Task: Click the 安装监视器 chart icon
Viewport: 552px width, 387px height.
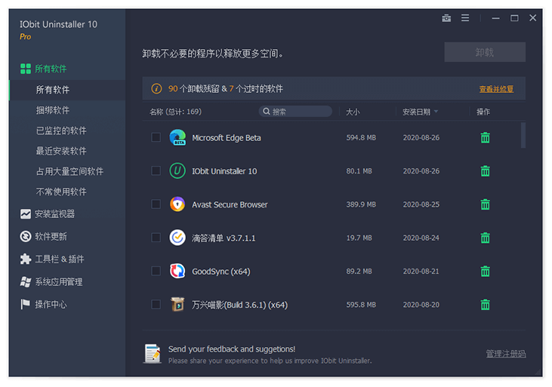Action: click(x=26, y=214)
